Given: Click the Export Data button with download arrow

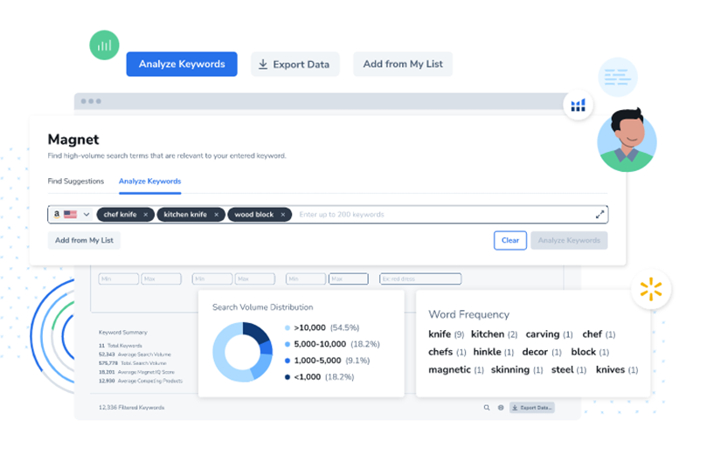Looking at the screenshot, I should point(295,65).
